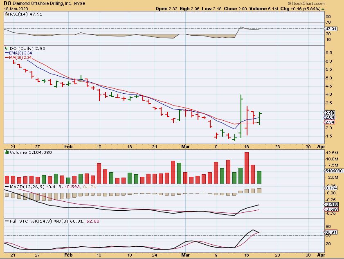The width and height of the screenshot is (344, 259).
Task: Click the red MA(10) legend line marker
Action: point(7,58)
